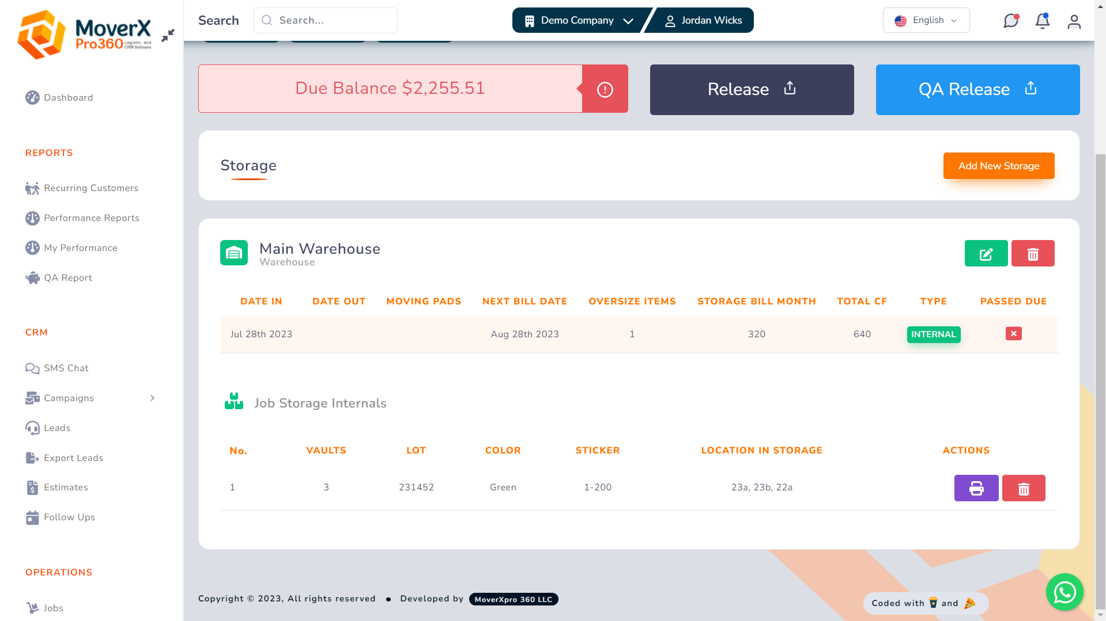Screen dimensions: 1106x621
Task: Print the job storage internal record
Action: point(976,487)
